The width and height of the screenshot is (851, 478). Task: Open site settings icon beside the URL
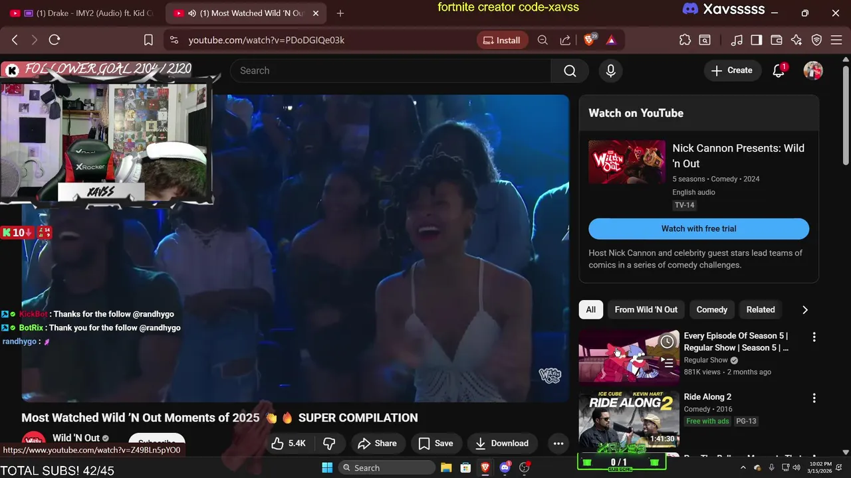click(x=174, y=40)
